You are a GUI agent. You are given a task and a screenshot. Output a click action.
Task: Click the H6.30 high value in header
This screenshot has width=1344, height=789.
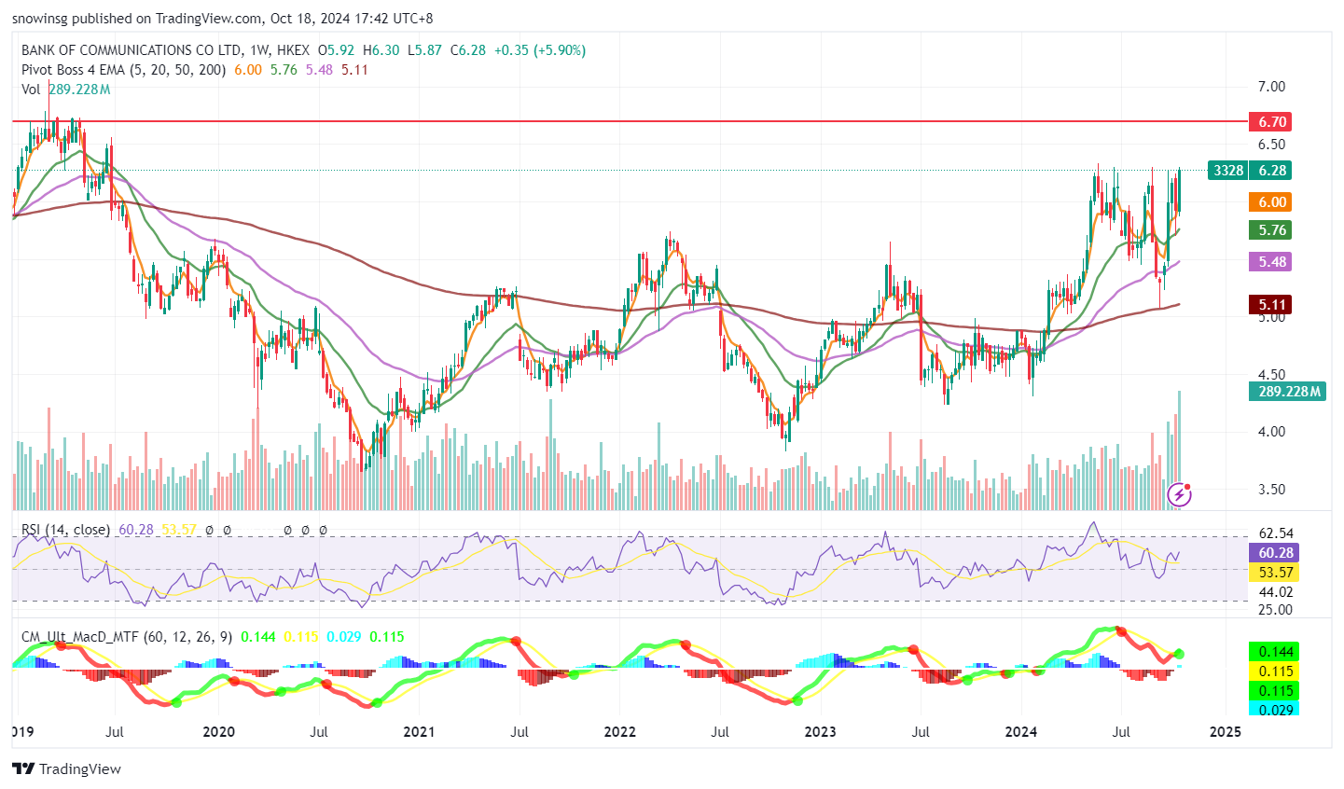pos(381,50)
